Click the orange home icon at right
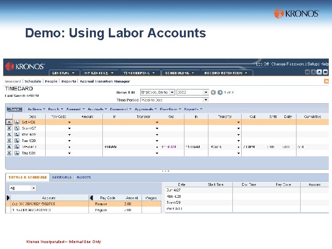Screen dimensions: 332x249 point(326,81)
